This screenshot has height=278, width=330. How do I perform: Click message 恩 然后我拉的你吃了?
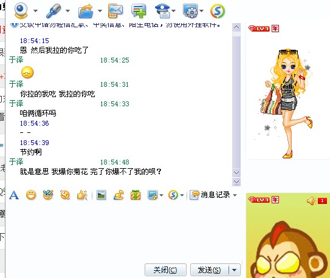click(x=54, y=50)
